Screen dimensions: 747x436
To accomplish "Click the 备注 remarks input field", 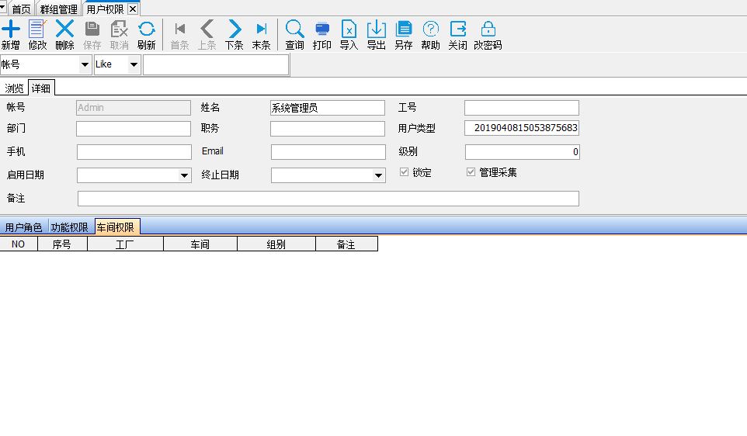I will (x=328, y=199).
